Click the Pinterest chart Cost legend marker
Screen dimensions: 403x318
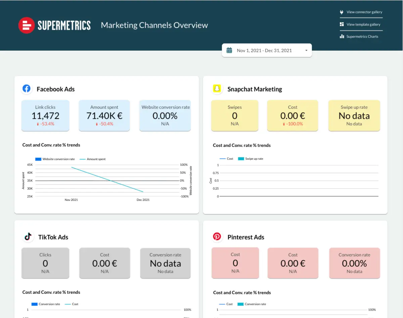coord(222,304)
